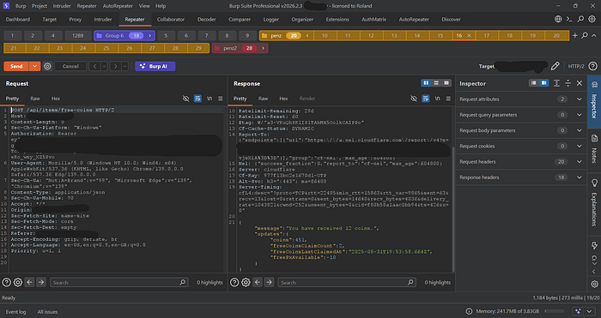Image resolution: width=601 pixels, height=318 pixels.
Task: Switch to the Proxy tab
Action: click(x=76, y=19)
